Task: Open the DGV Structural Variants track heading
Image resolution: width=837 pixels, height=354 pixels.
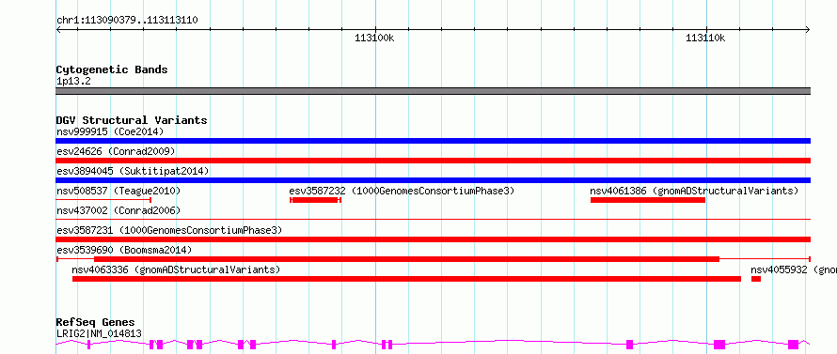Action: (132, 120)
